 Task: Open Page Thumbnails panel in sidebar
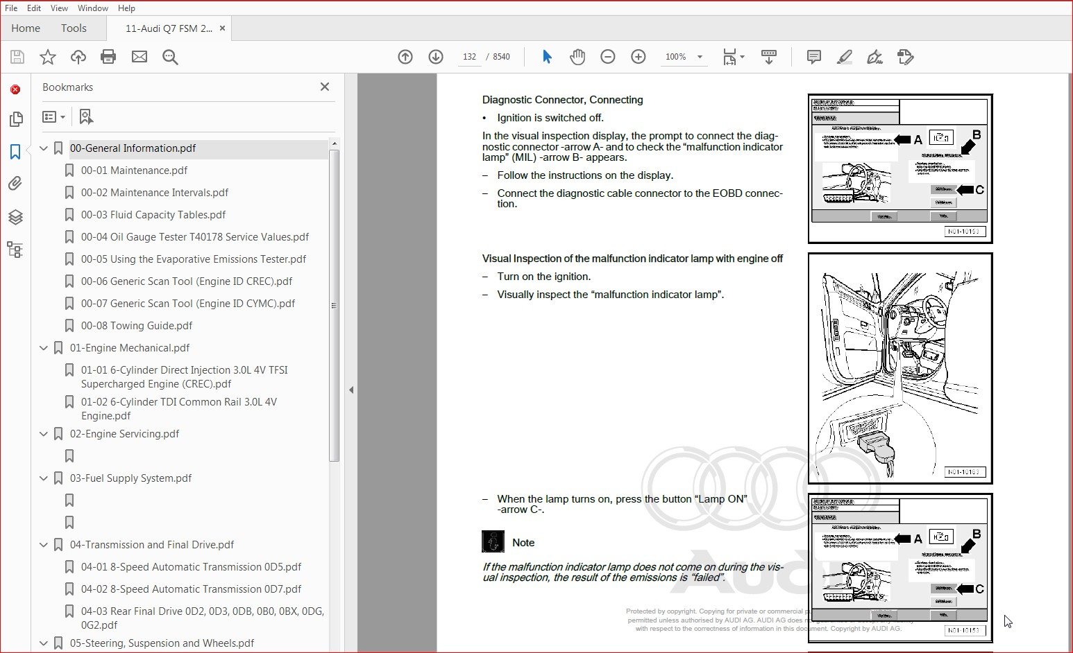tap(15, 119)
